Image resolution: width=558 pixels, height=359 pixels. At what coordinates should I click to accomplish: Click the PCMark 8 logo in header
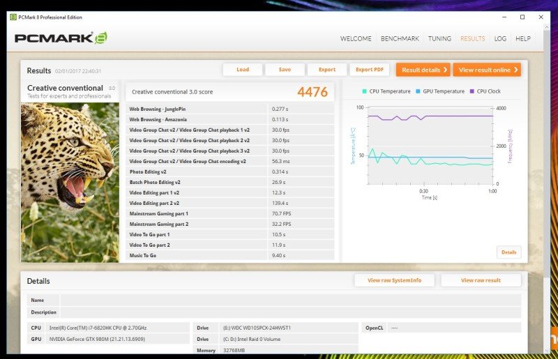click(x=61, y=38)
